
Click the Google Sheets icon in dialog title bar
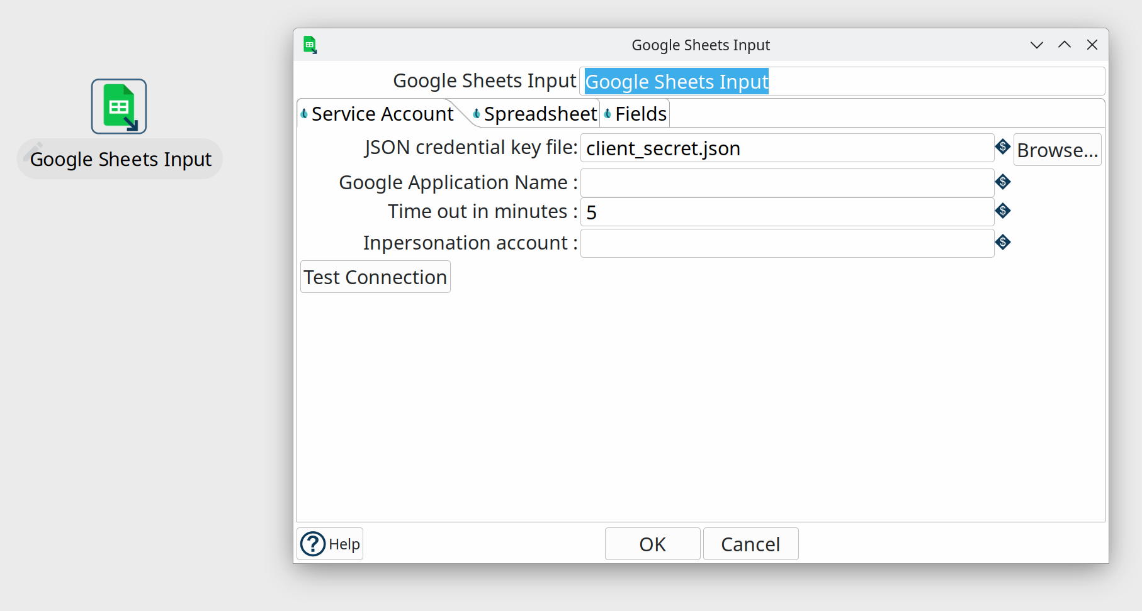310,45
